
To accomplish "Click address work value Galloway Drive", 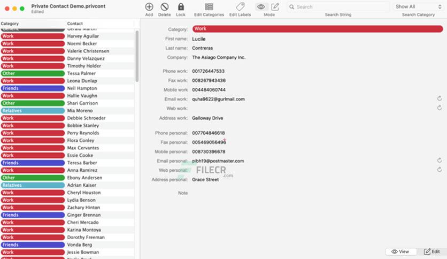I will point(207,118).
